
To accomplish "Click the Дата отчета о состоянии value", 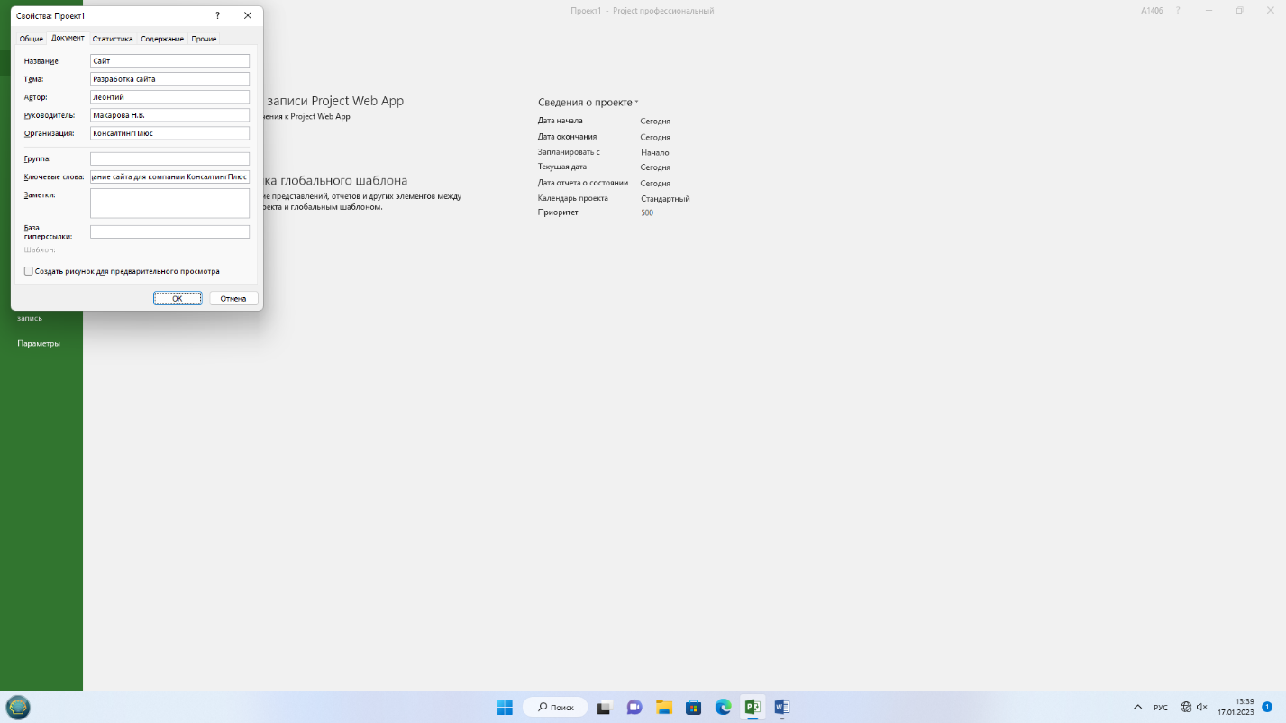I will (655, 183).
